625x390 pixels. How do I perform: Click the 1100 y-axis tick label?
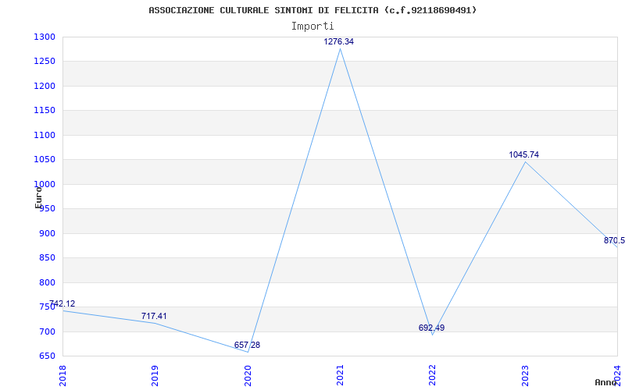point(45,135)
